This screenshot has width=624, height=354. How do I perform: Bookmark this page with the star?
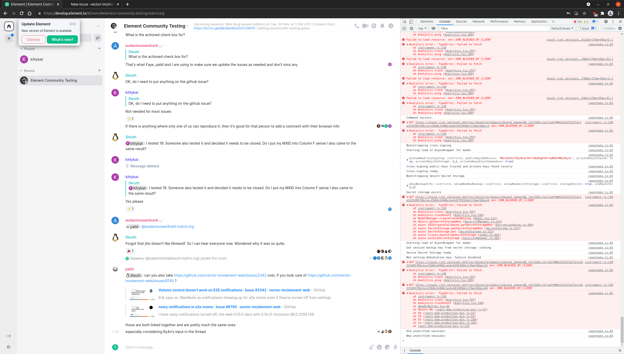(x=584, y=13)
